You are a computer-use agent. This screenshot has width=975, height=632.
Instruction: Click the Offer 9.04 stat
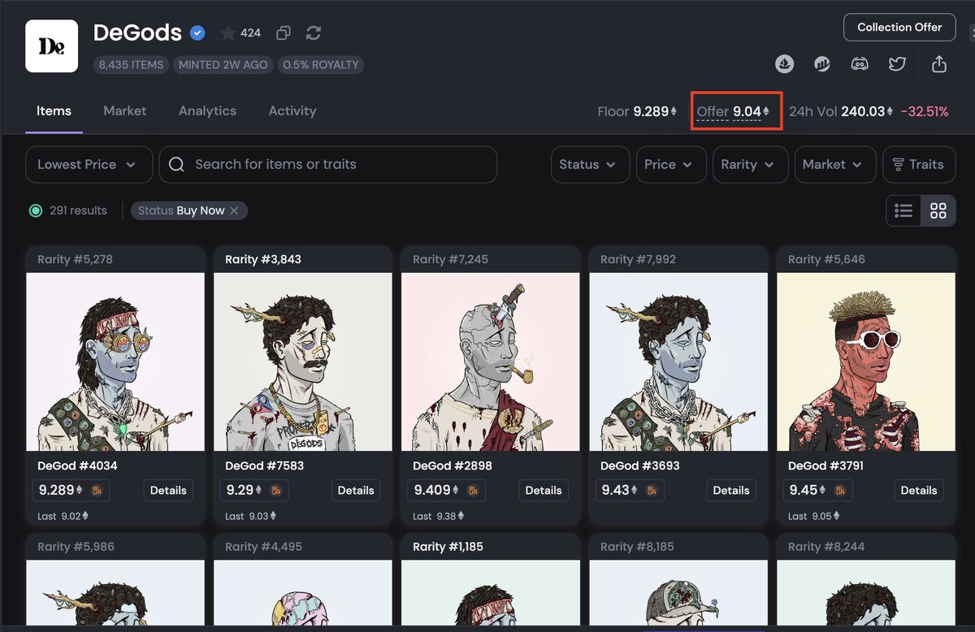tap(733, 111)
